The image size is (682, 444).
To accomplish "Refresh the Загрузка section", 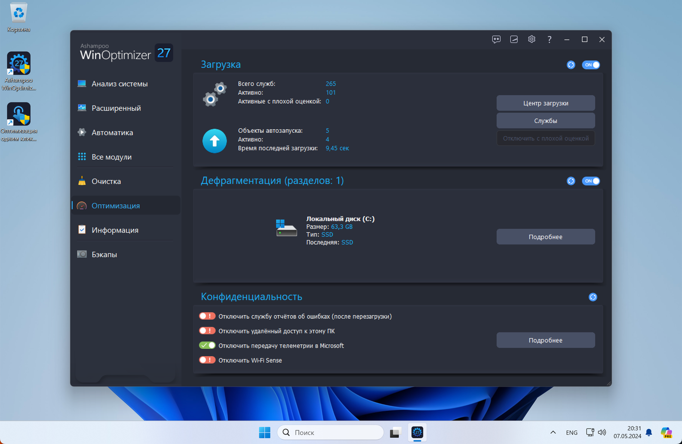I will click(571, 65).
